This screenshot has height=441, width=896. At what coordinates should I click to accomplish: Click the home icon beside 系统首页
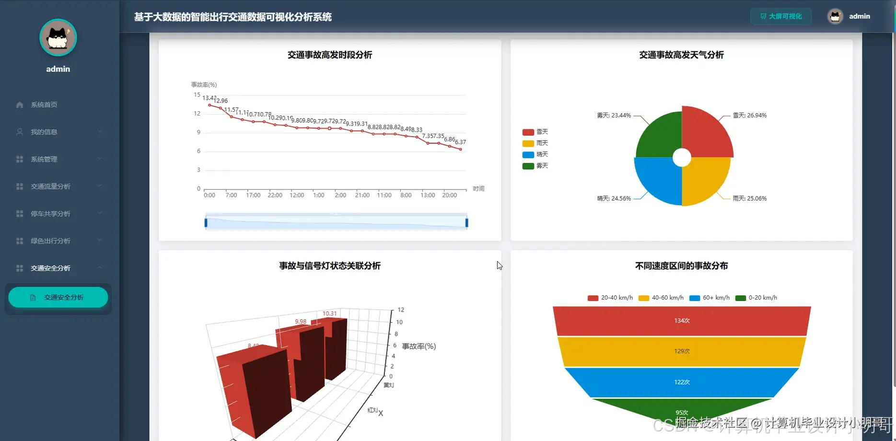click(x=20, y=104)
